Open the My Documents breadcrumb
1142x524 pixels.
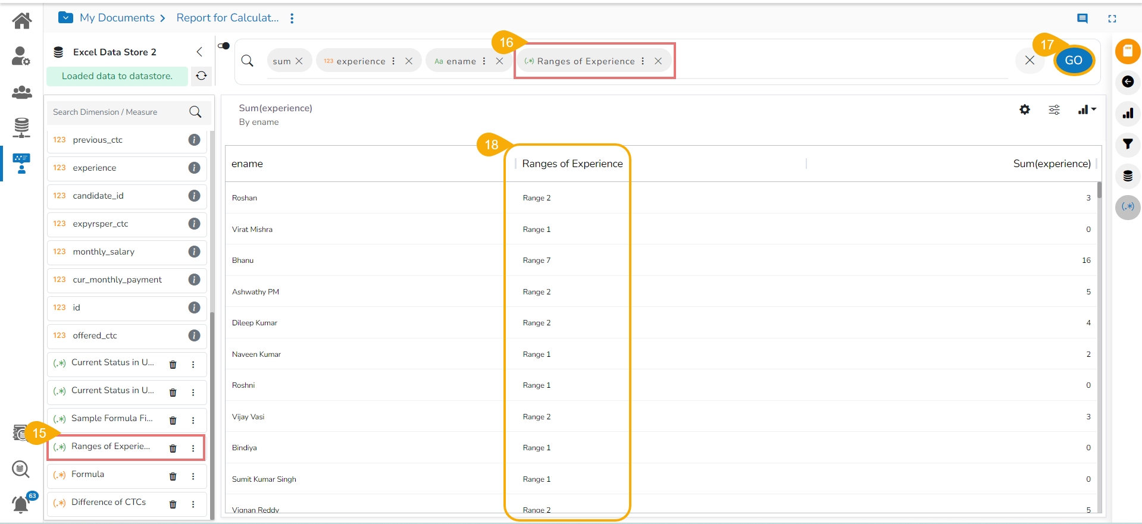tap(117, 18)
